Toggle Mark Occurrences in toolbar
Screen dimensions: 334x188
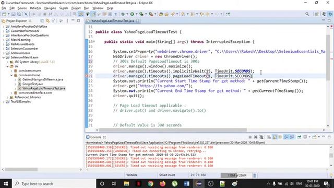93,14
